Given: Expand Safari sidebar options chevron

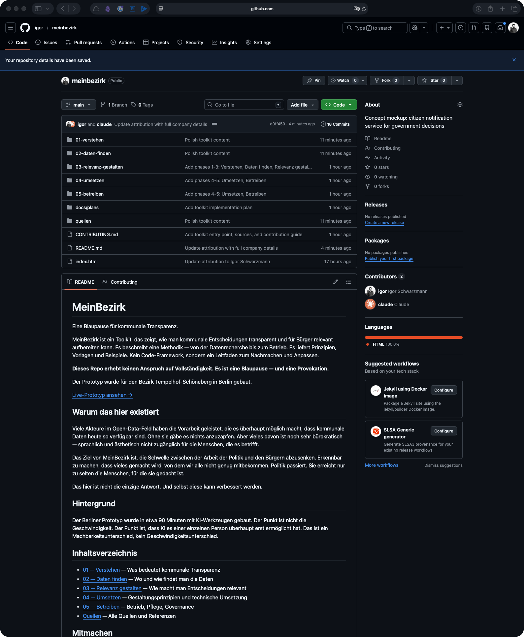Looking at the screenshot, I should click(48, 9).
